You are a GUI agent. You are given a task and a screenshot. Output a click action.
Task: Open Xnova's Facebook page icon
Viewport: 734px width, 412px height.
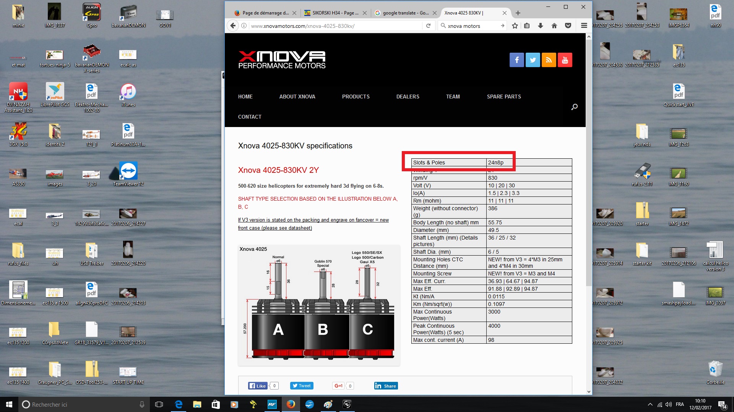pos(516,60)
